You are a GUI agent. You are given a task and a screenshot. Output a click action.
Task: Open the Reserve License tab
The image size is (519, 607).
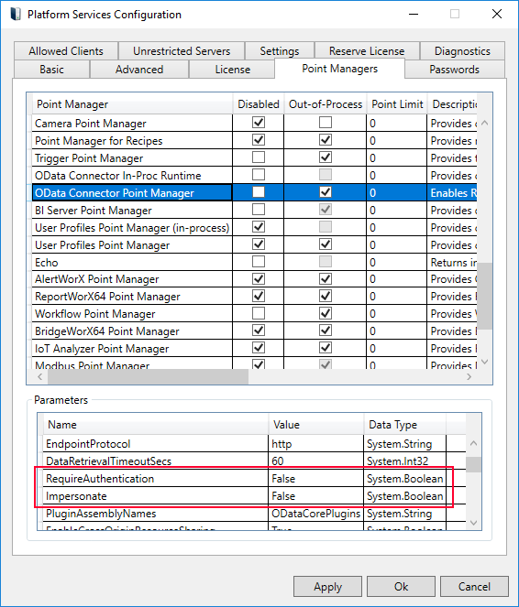(x=367, y=51)
